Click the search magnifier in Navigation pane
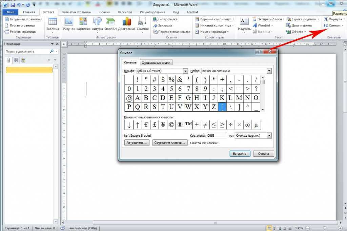This screenshot has height=231, width=347. pos(52,51)
